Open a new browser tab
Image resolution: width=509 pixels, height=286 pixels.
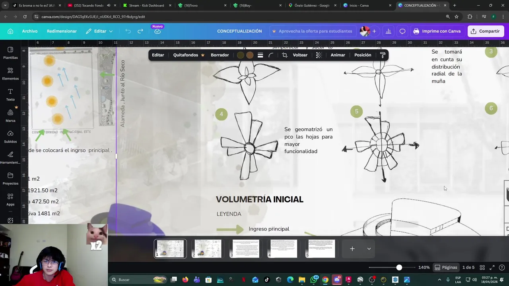coord(455,6)
